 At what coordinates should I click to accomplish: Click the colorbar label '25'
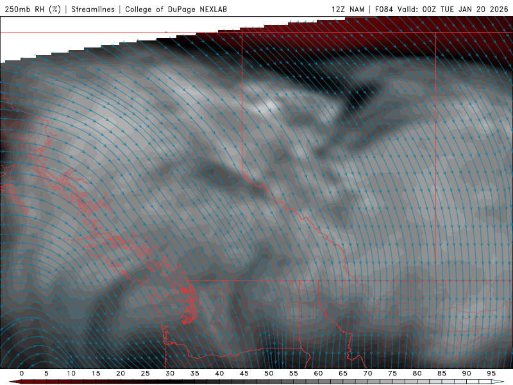tap(145, 373)
